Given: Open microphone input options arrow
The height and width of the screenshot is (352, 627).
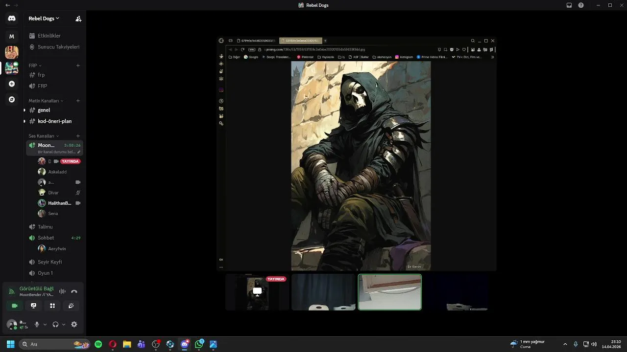Looking at the screenshot, I should point(45,325).
